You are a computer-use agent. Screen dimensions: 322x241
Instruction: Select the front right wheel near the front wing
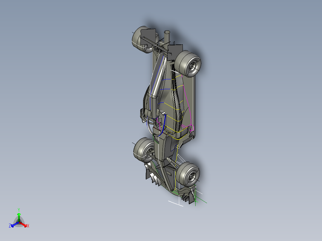coord(188,174)
